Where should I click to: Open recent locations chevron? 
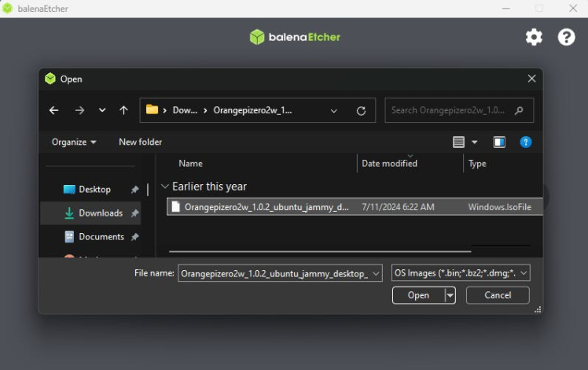(x=102, y=110)
